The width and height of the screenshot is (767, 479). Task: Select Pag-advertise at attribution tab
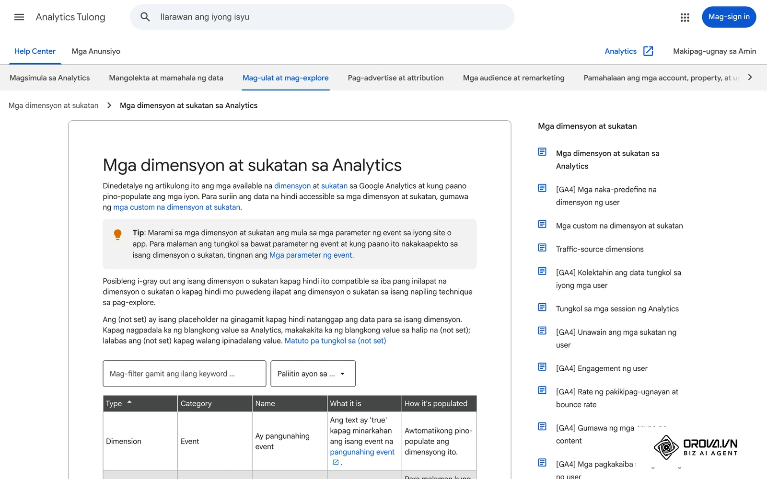[x=396, y=78]
